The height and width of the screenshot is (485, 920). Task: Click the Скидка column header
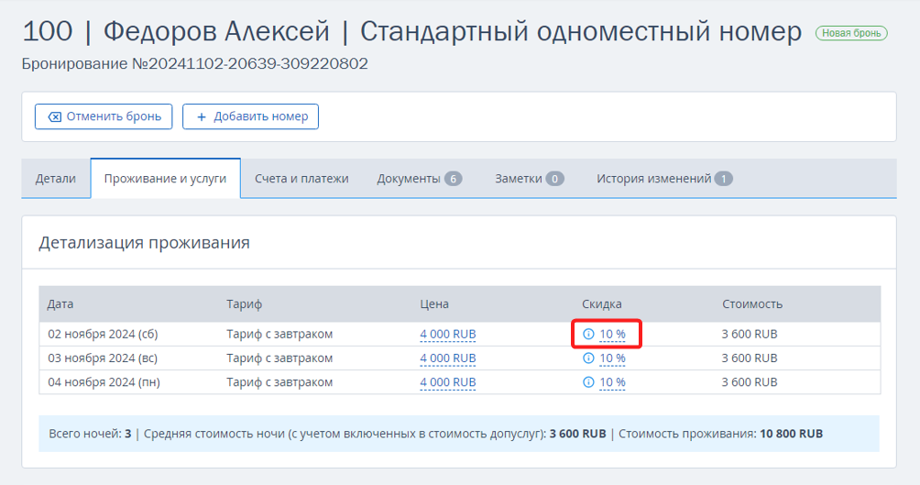[601, 304]
